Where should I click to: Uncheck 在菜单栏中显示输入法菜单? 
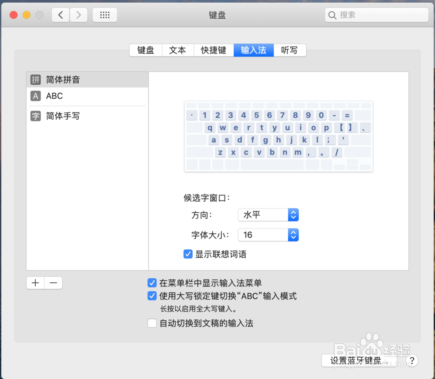pyautogui.click(x=152, y=283)
